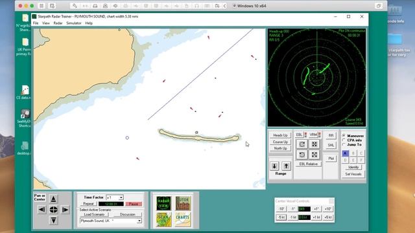Toggle VRM indicator light

(320, 135)
